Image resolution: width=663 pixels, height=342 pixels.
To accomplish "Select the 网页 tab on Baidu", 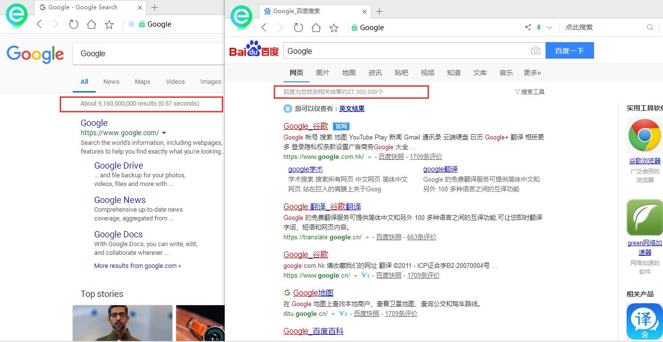I will click(x=297, y=73).
